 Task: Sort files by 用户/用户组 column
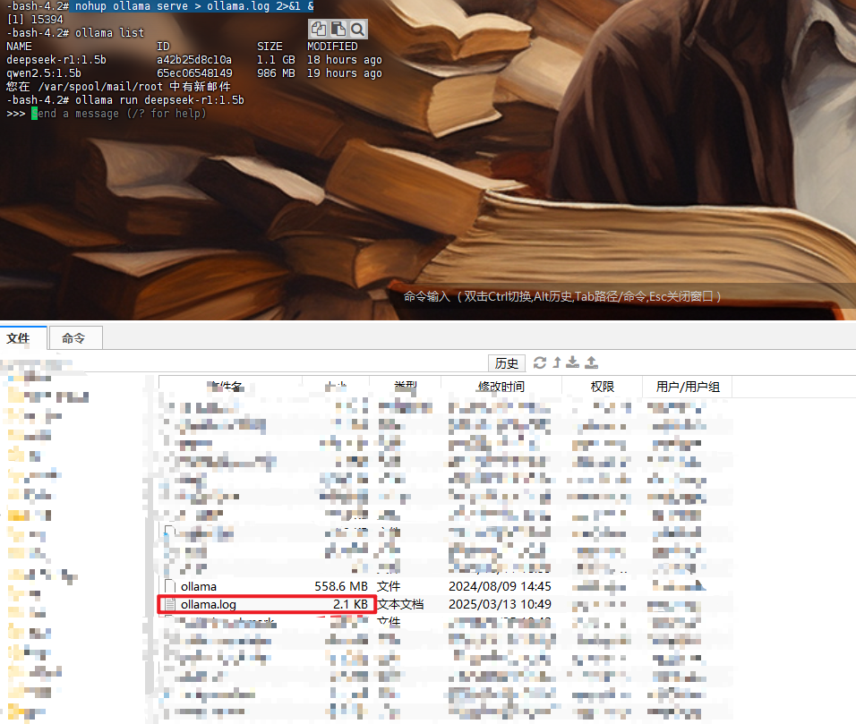coord(688,387)
